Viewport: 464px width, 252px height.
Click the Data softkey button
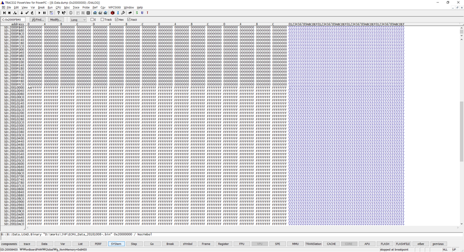[45, 244]
